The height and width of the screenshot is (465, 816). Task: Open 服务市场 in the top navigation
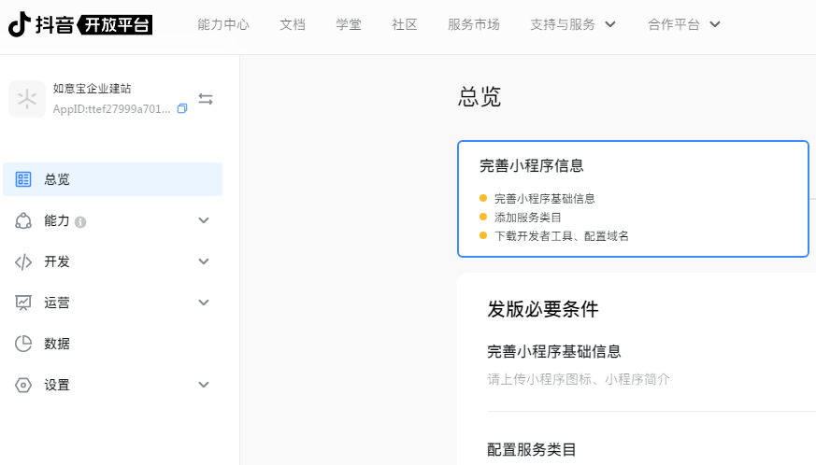point(474,24)
